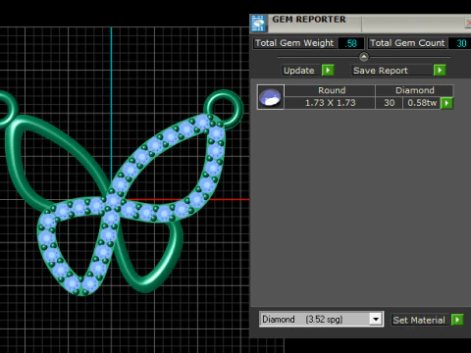The height and width of the screenshot is (353, 471).
Task: Click the 1.73 X 1.73 size cell
Action: (x=330, y=103)
